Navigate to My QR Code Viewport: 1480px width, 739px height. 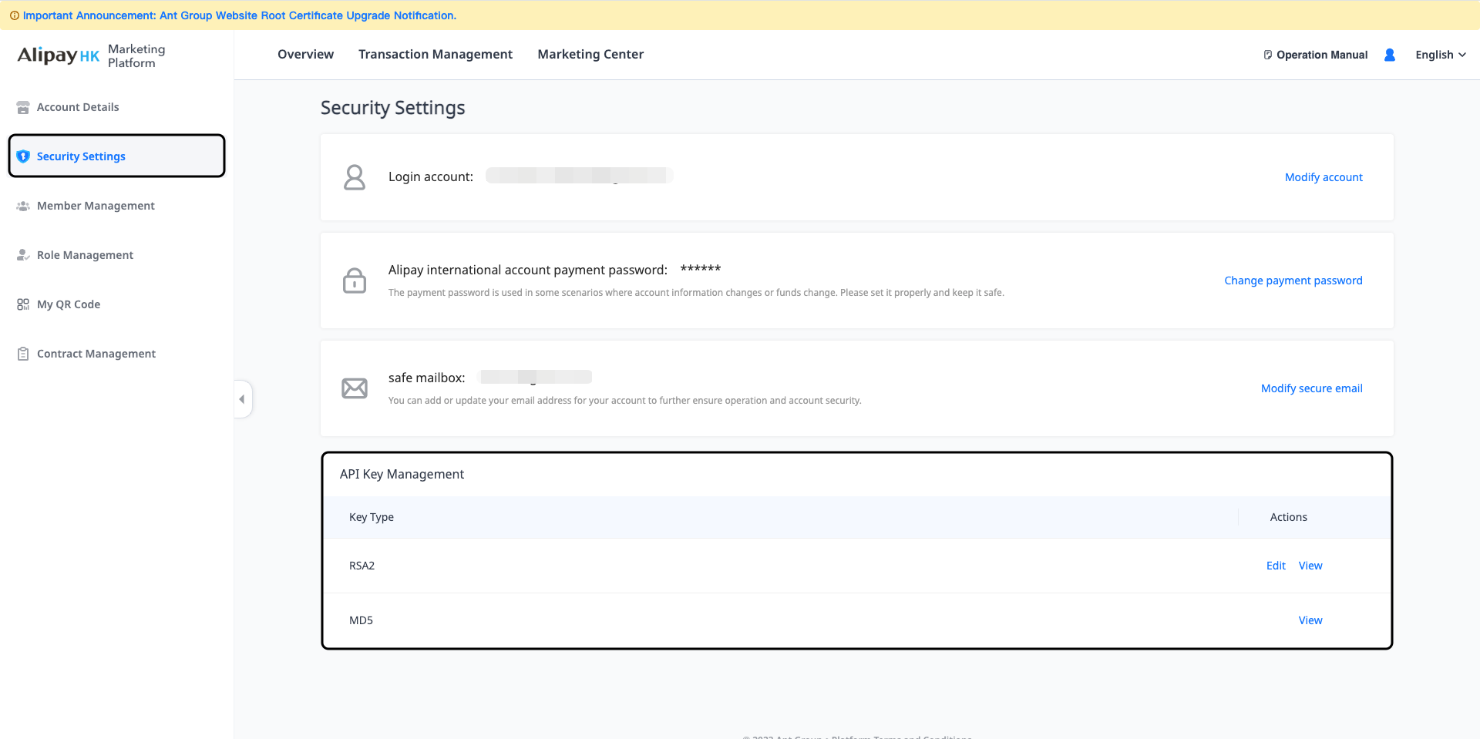click(117, 304)
